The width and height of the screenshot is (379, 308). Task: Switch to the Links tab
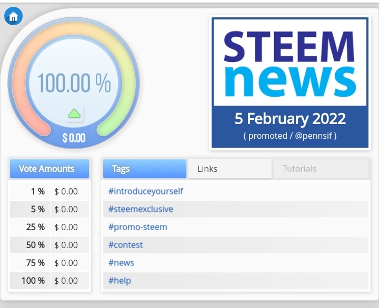230,169
